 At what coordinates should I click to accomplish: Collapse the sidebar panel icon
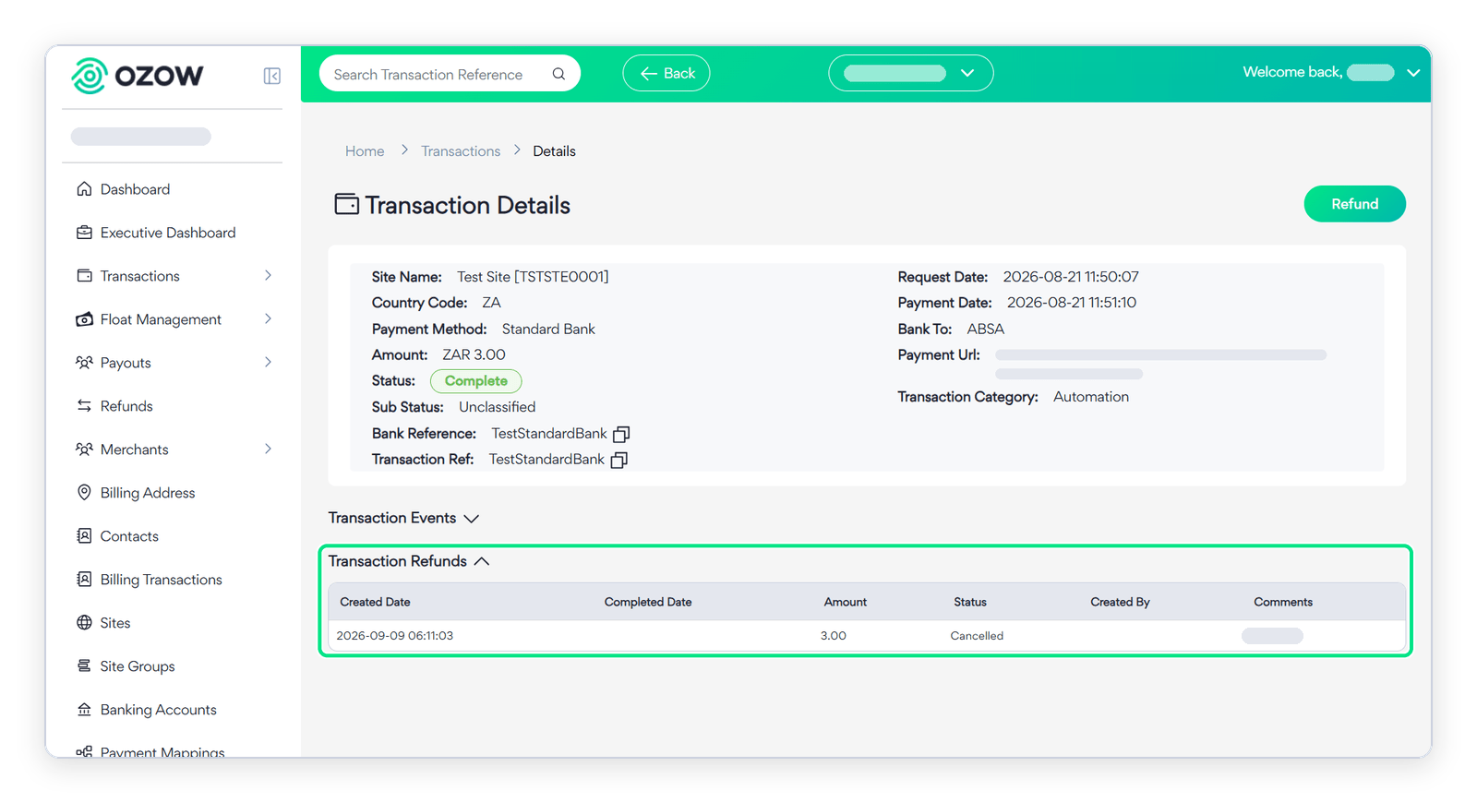point(272,76)
